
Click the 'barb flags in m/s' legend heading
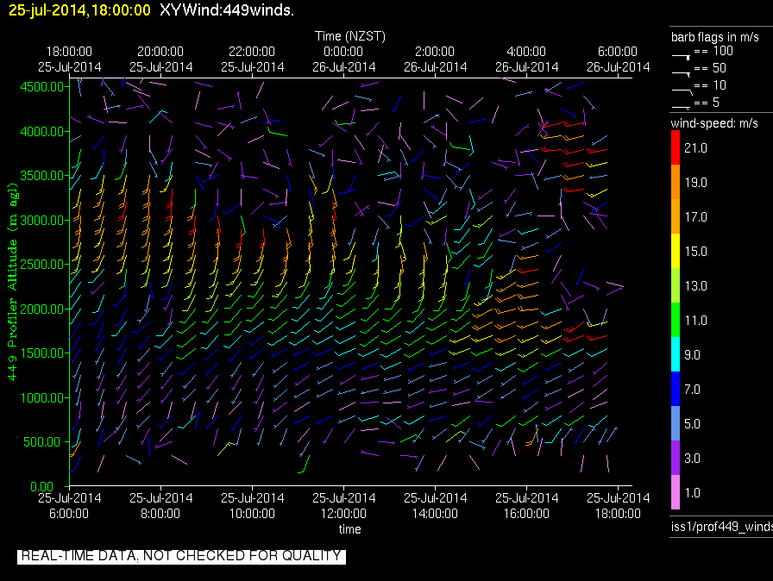tap(715, 37)
